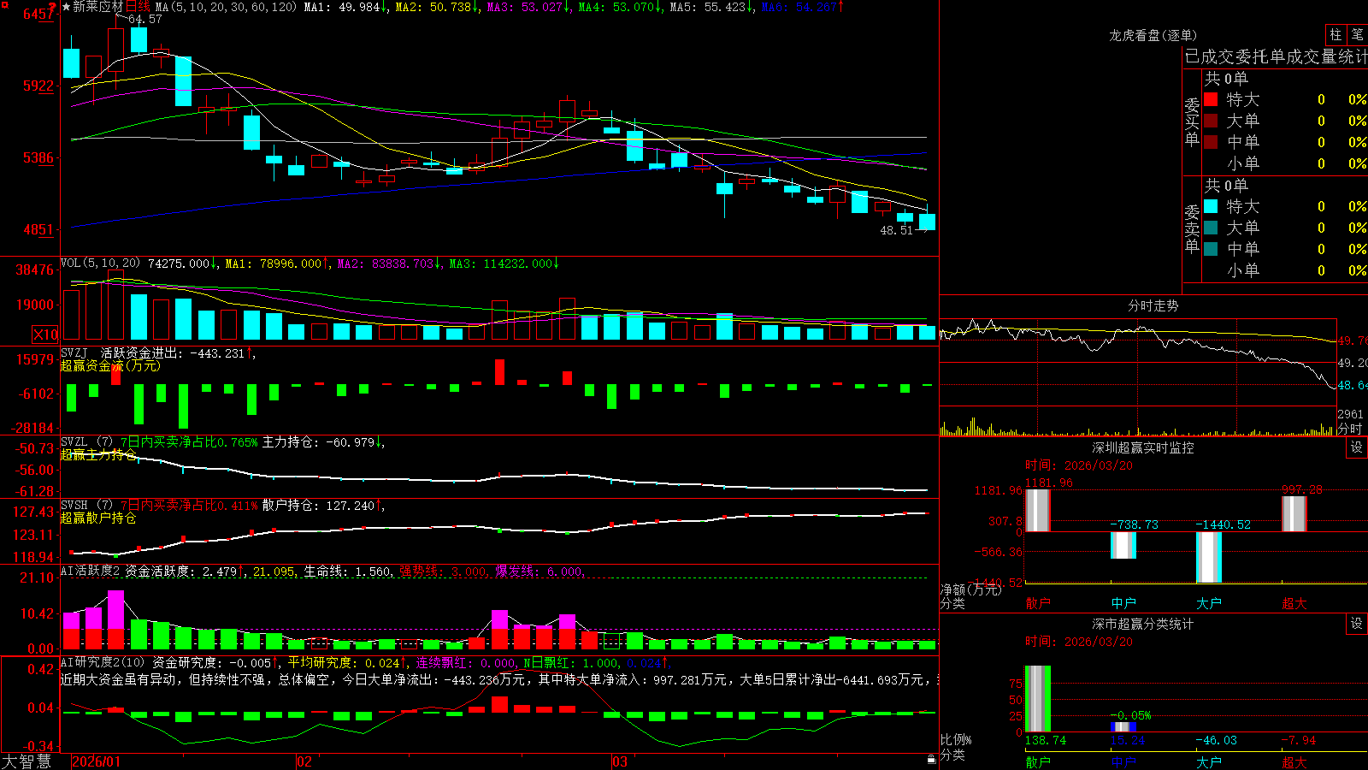Open the 分时走势 intraday chart
Image resolution: width=1368 pixels, height=770 pixels.
click(1153, 305)
